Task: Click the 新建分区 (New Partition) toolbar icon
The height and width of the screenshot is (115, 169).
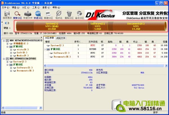Action: click(49, 14)
